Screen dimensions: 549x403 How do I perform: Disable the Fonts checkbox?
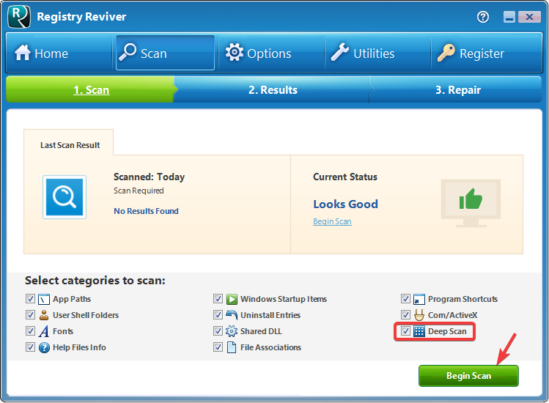tap(31, 331)
